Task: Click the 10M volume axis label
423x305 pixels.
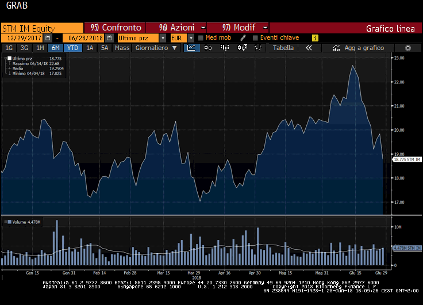Action: point(398,227)
